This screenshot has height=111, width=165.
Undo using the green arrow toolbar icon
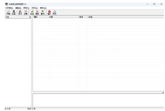43,12
